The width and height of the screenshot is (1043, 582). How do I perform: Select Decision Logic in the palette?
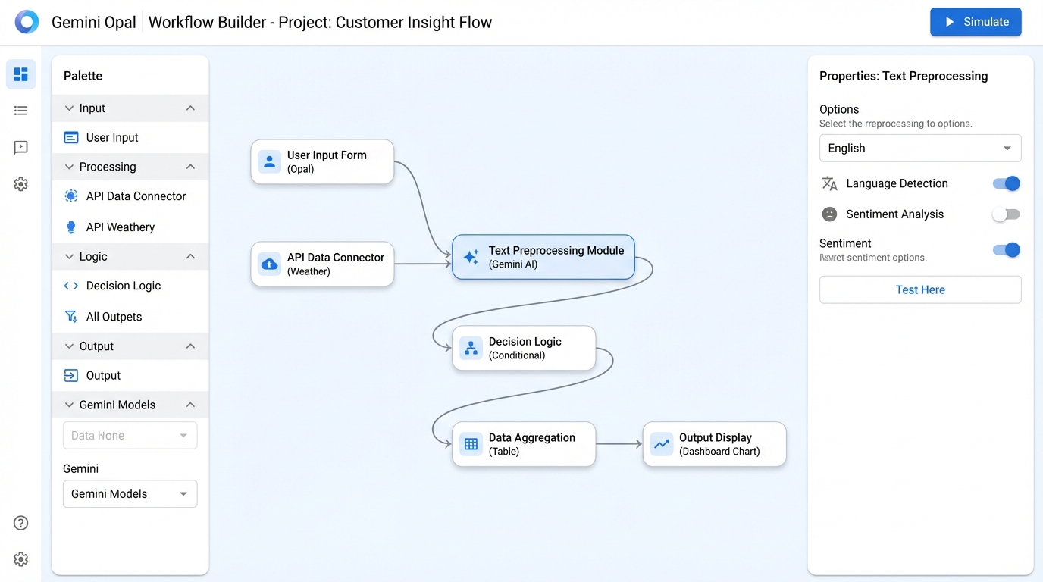[123, 286]
